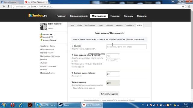Open Помощь in top navigation
Screen dimensions: 193x108
(128, 16)
